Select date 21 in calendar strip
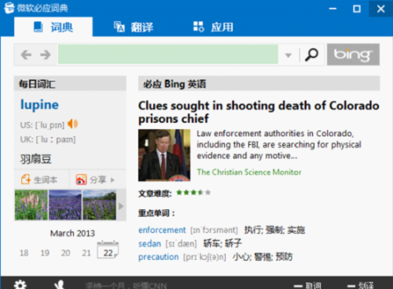Viewport: 393px width, 289px height. pos(86,253)
